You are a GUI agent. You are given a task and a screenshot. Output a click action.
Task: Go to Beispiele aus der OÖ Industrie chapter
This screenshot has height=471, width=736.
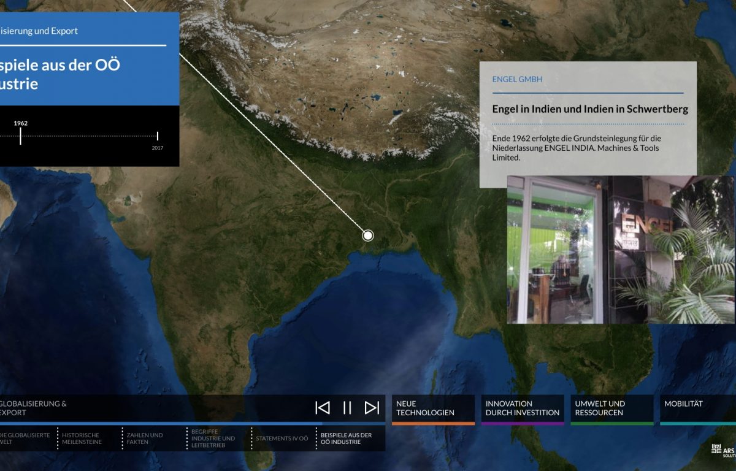347,438
